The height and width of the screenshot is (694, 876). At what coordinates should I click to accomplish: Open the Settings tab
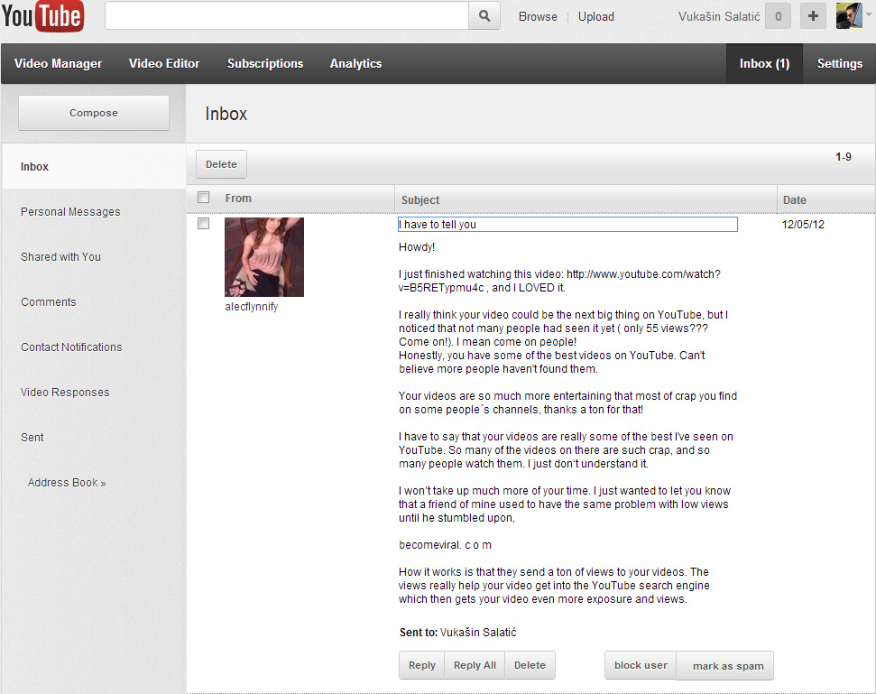(839, 64)
